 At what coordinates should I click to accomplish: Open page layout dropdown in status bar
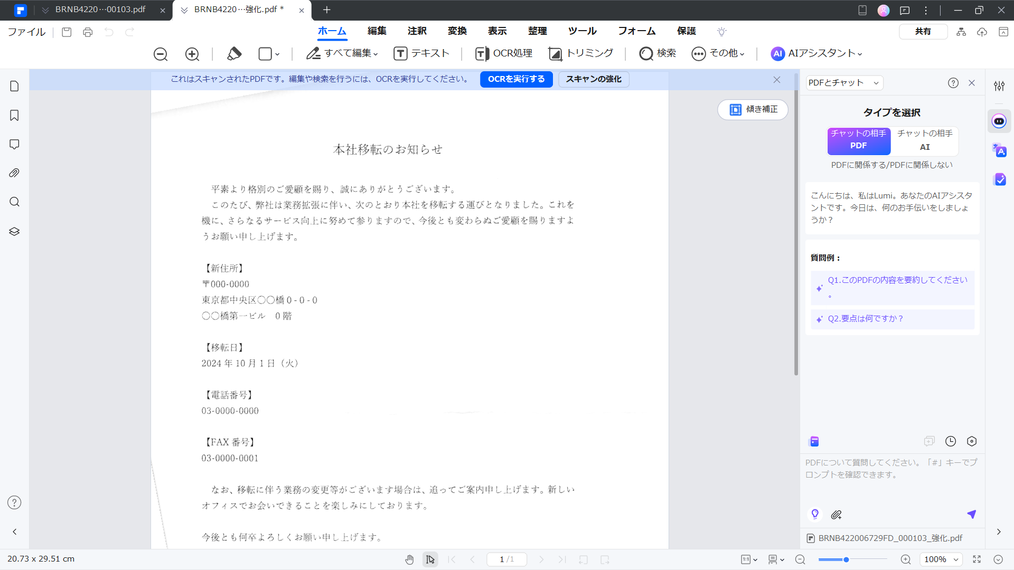coord(776,559)
